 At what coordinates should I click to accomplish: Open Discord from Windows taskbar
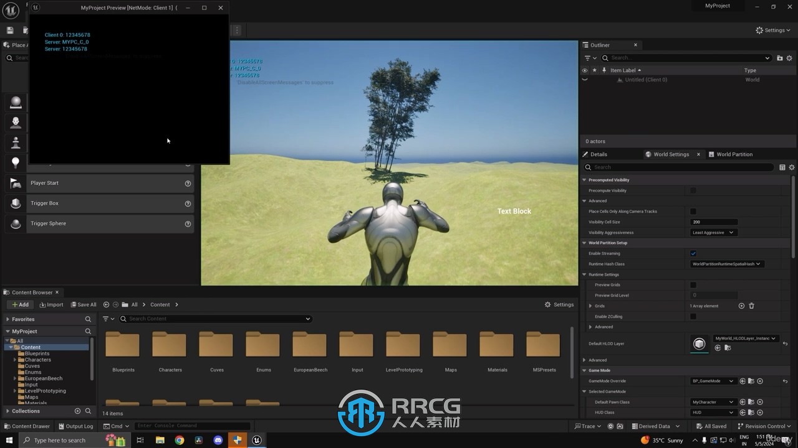[218, 440]
